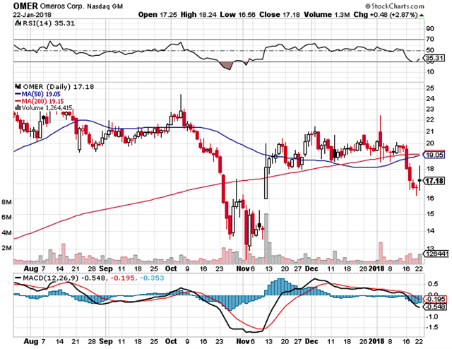Click the 35.31 value flag on RSI axis
Image resolution: width=452 pixels, height=349 pixels.
pyautogui.click(x=434, y=58)
